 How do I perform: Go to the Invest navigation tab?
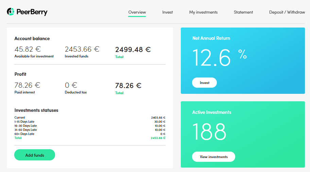pyautogui.click(x=167, y=12)
